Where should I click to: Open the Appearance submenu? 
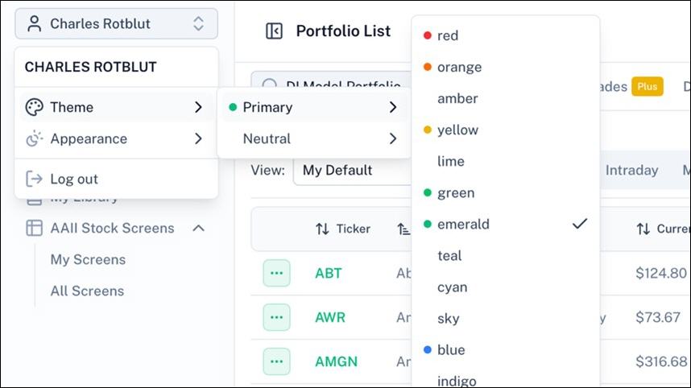[x=115, y=138]
